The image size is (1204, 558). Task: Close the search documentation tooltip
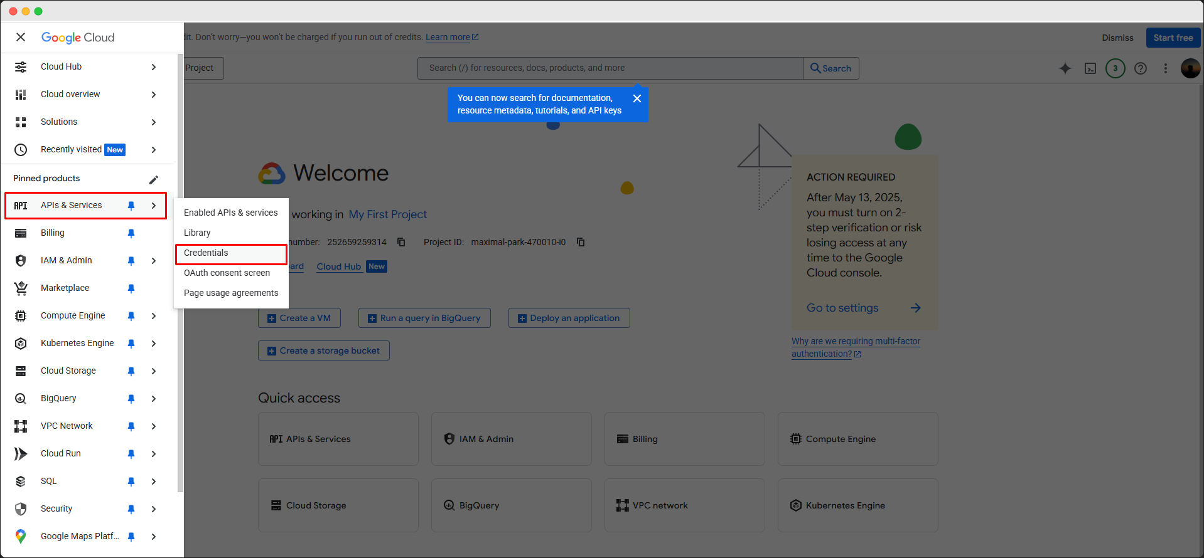pos(637,98)
